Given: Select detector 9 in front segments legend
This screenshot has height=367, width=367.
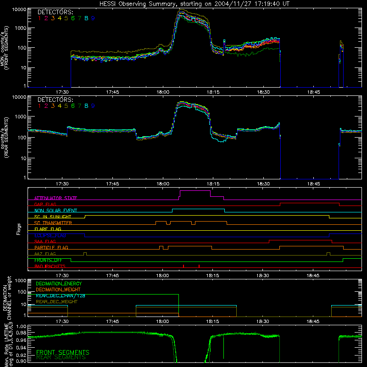Looking at the screenshot, I should coord(93,18).
